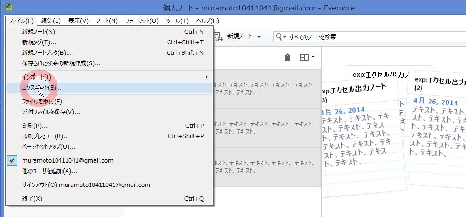Viewport: 466px width, 217px height.
Task: Open the ヘルプ(H) menu
Action: (x=207, y=21)
